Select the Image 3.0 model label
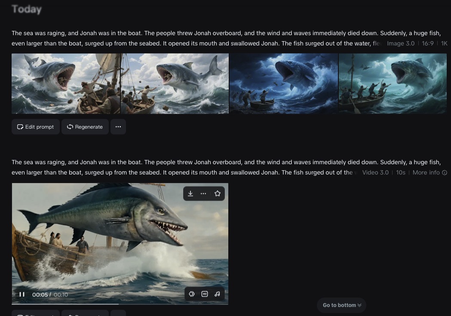 point(400,43)
